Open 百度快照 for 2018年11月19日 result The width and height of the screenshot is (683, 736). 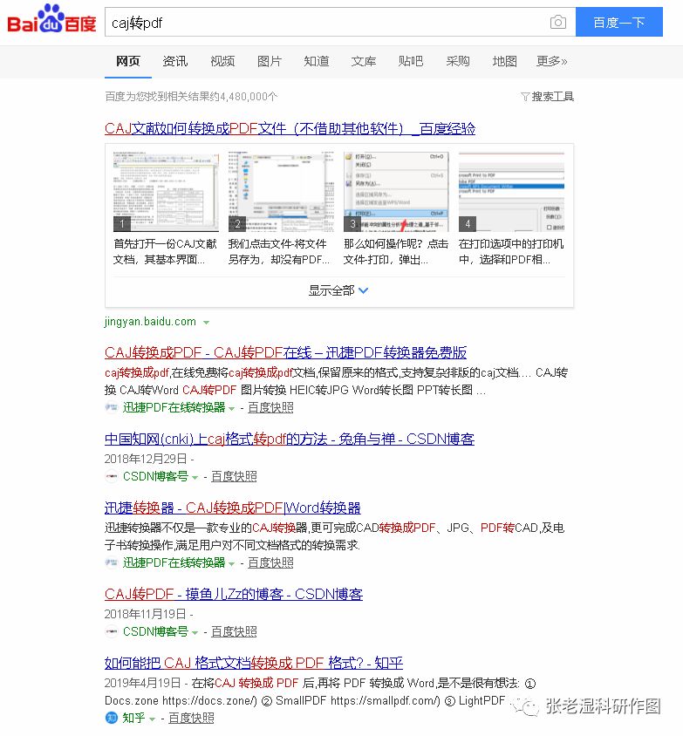(234, 631)
